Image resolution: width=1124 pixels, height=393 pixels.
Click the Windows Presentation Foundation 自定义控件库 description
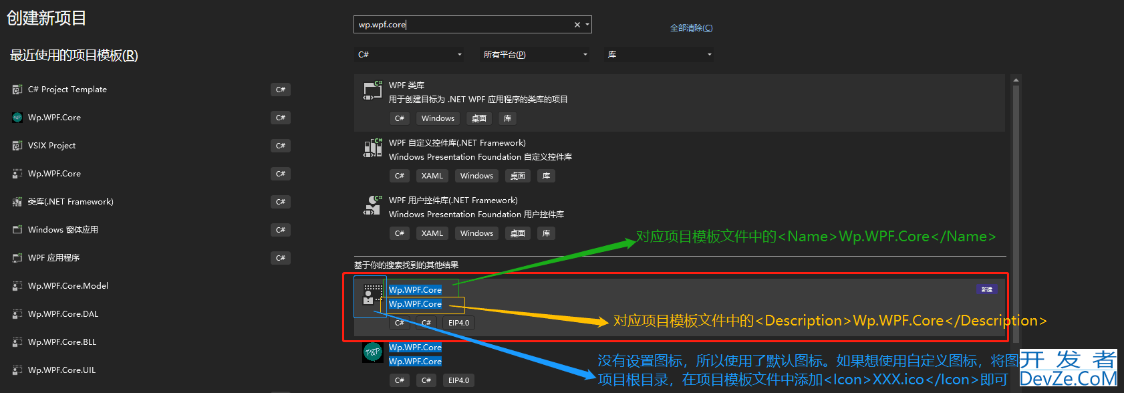(480, 157)
